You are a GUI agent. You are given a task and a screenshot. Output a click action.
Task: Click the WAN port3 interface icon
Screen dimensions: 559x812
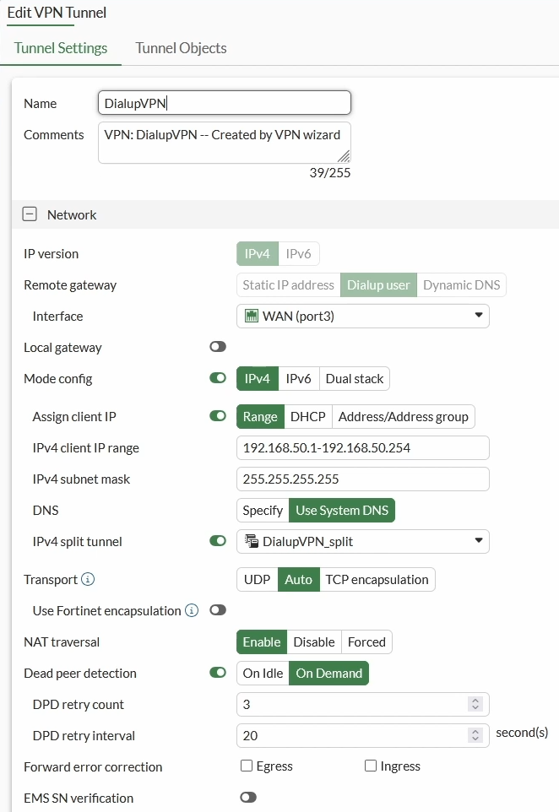[x=252, y=316]
